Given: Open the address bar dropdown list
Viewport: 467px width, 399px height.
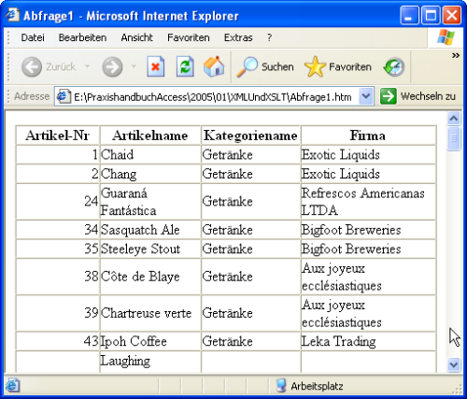Looking at the screenshot, I should 366,96.
